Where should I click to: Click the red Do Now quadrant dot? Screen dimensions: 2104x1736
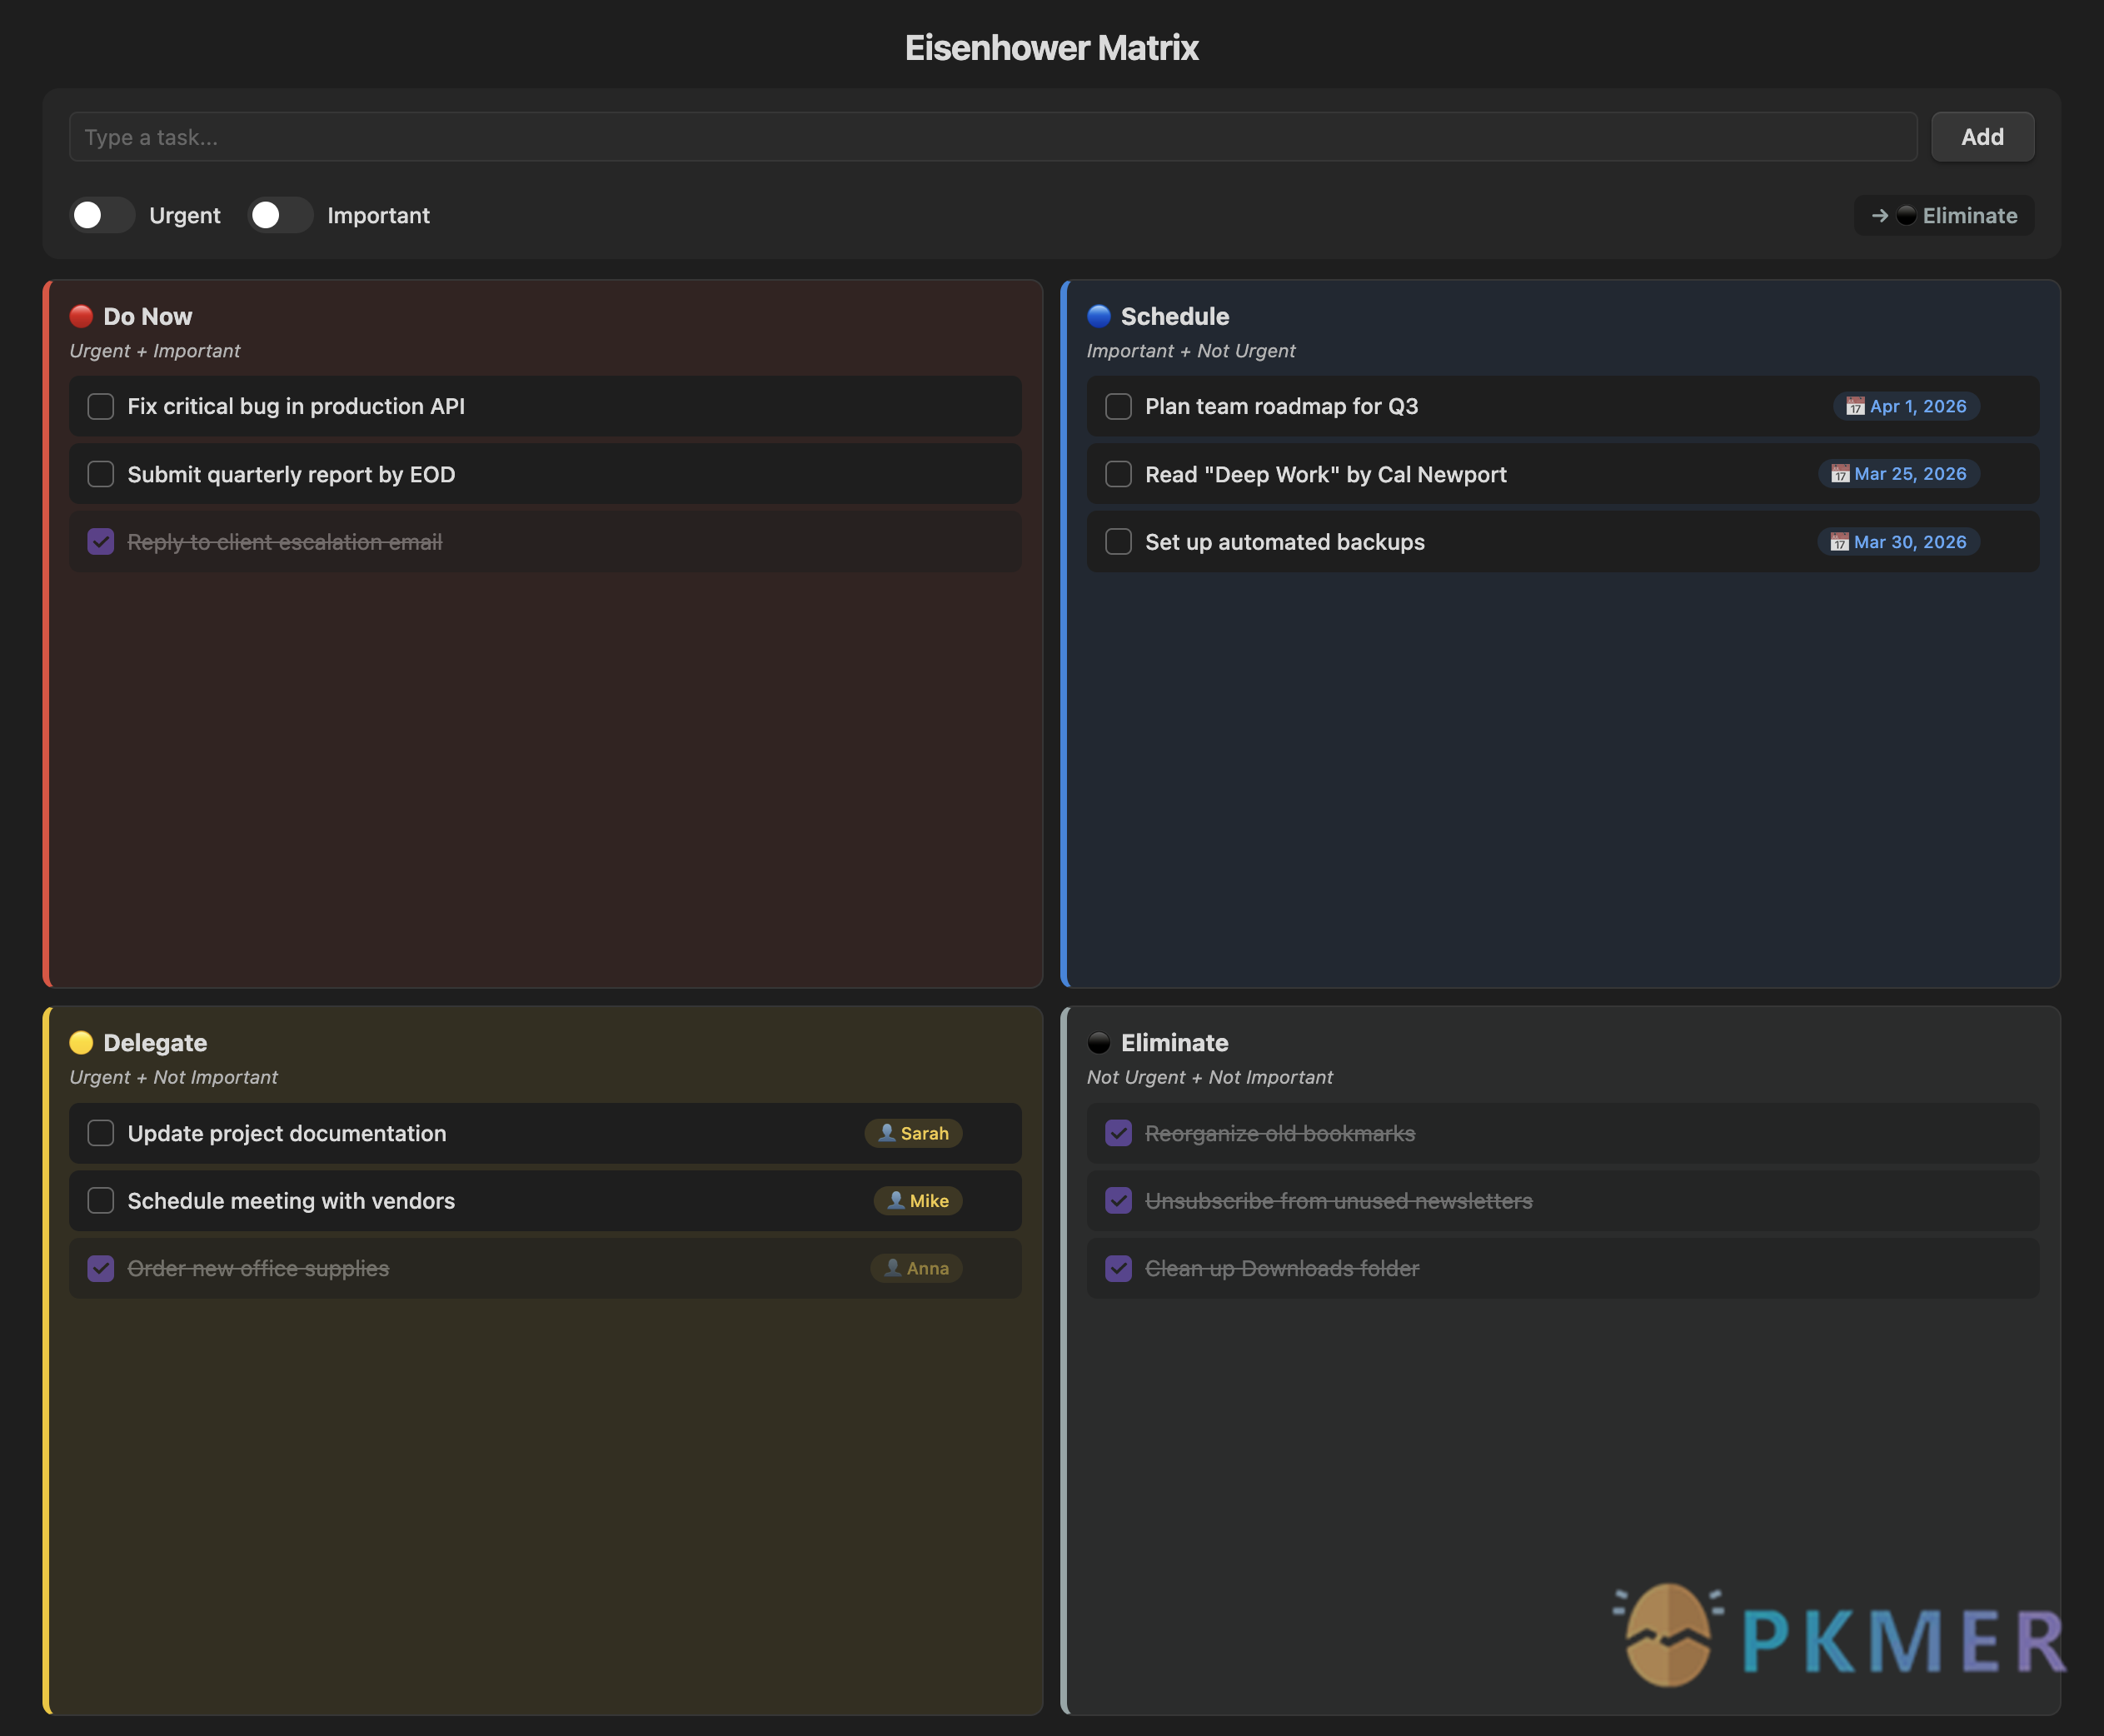pyautogui.click(x=81, y=316)
